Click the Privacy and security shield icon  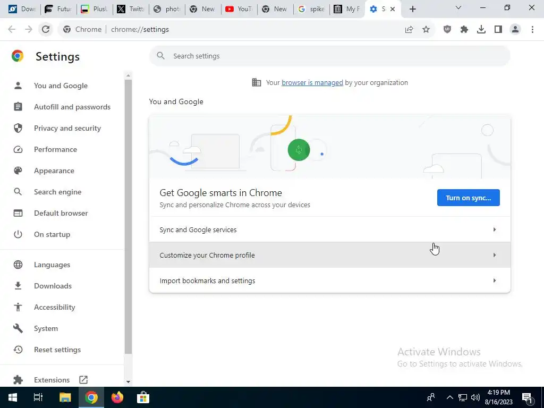point(18,128)
